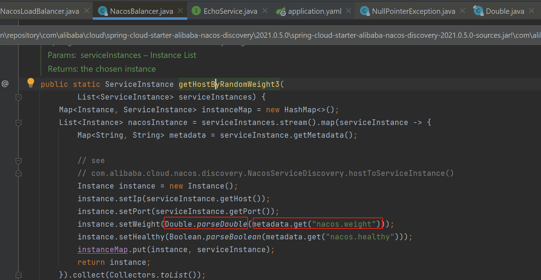Click the Double.parseDouble call
541x280 pixels.
(206, 224)
